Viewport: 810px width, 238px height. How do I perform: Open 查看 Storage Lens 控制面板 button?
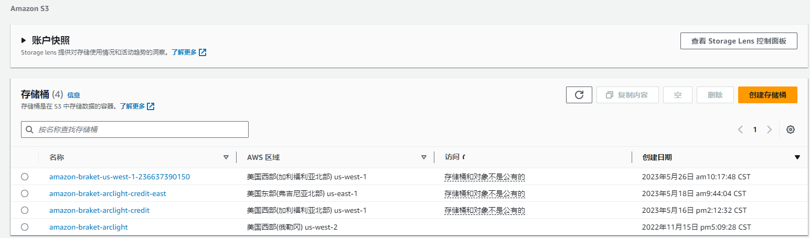pos(738,41)
